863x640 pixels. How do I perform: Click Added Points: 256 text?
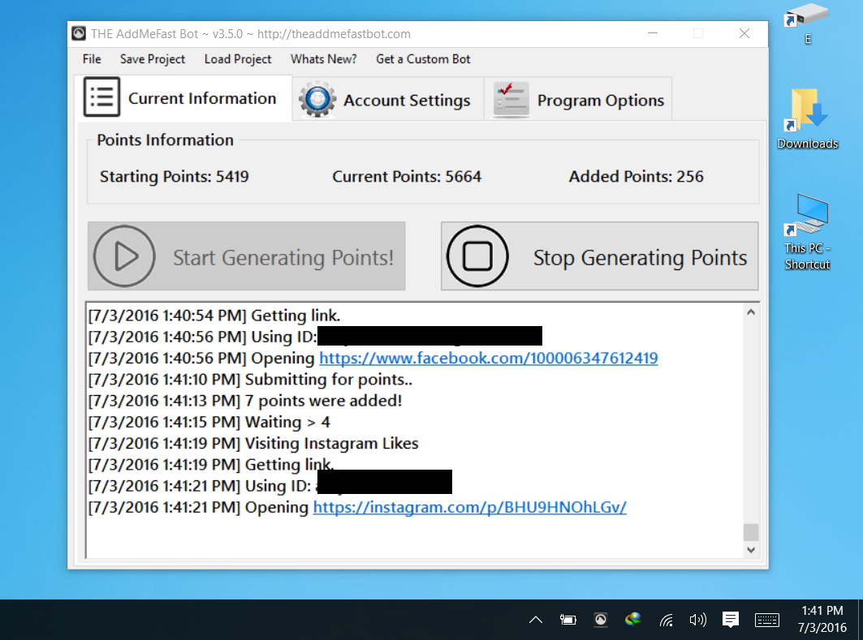pyautogui.click(x=636, y=177)
